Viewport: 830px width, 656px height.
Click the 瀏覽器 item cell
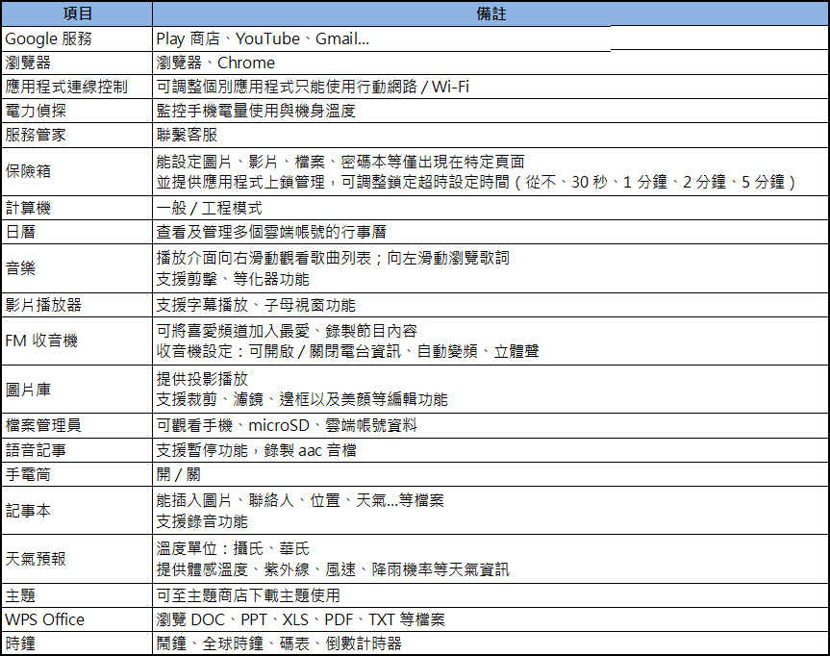point(77,63)
